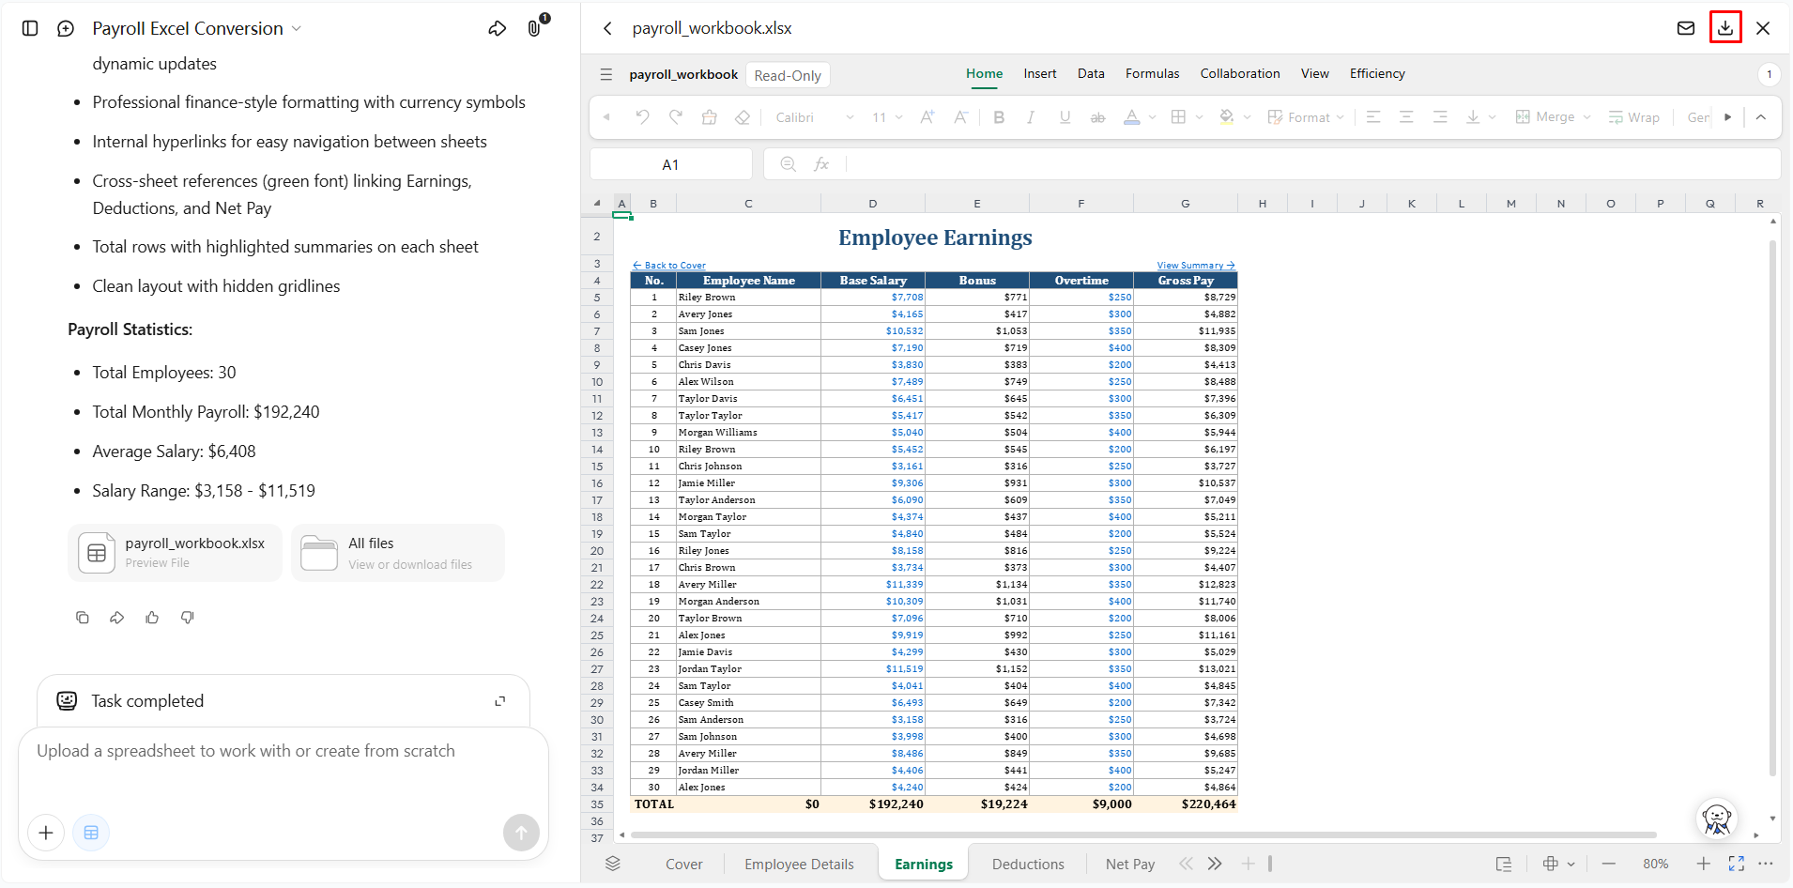Toggle bold formatting
The image size is (1793, 888).
999,117
